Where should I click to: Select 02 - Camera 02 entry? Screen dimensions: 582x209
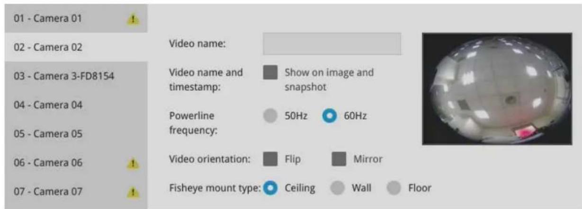pyautogui.click(x=76, y=47)
